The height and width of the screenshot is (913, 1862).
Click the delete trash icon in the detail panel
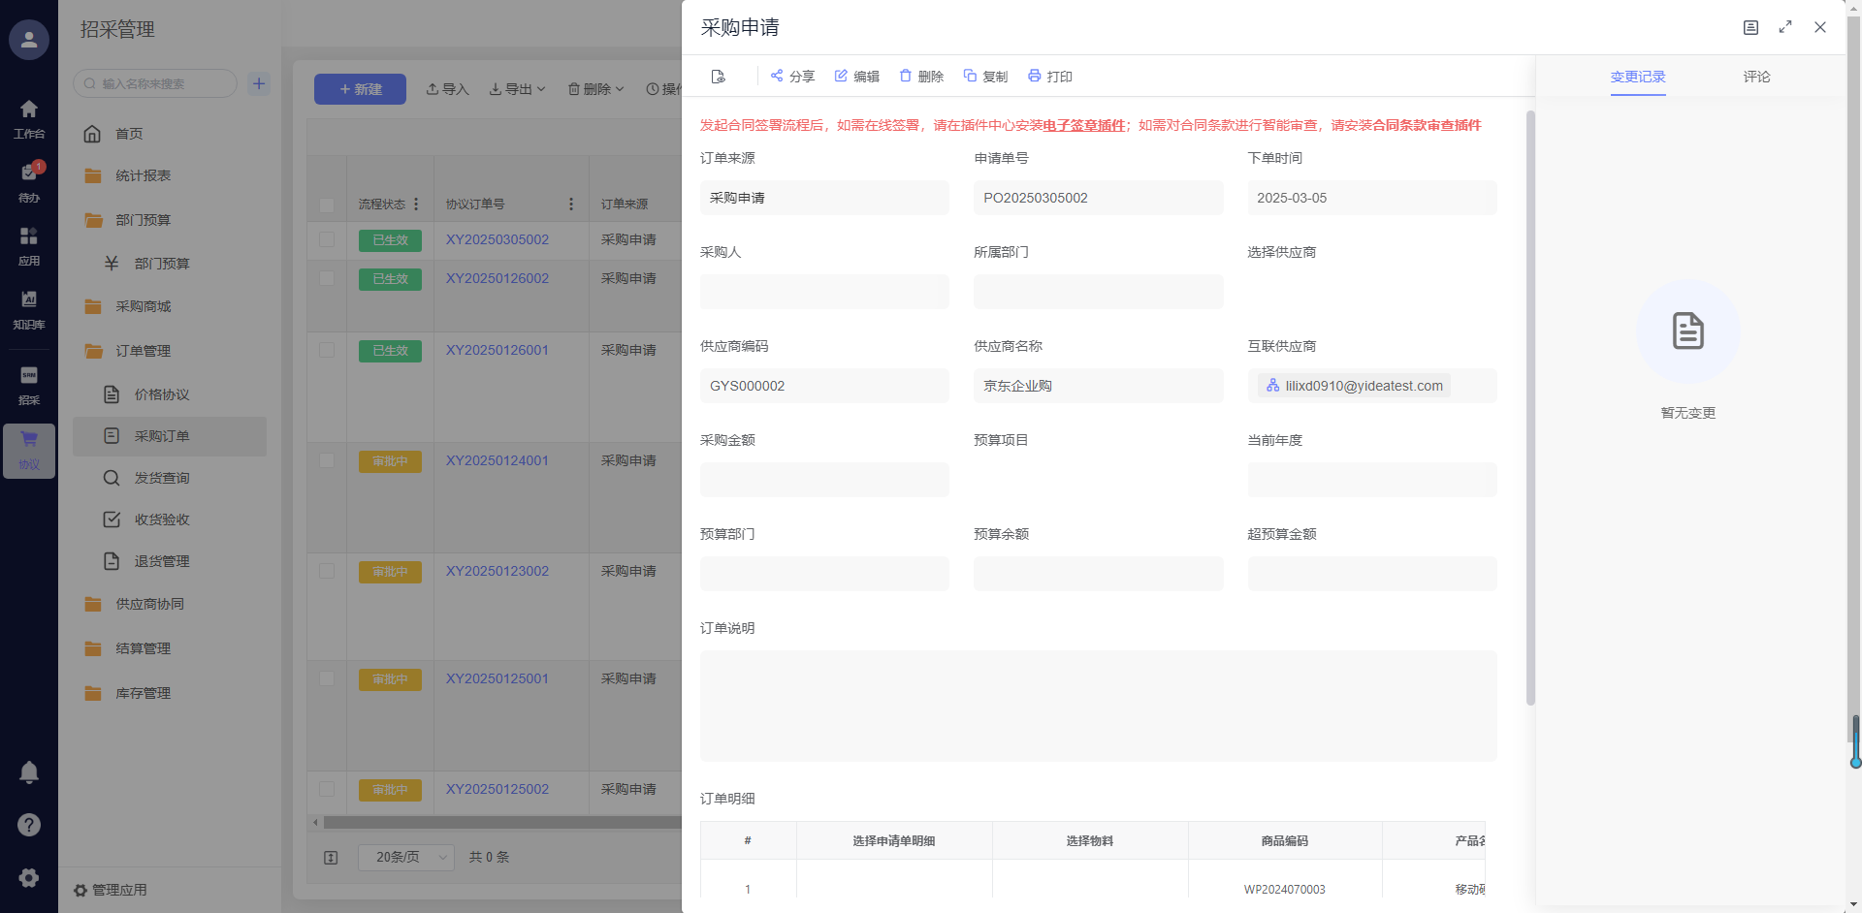click(x=906, y=76)
